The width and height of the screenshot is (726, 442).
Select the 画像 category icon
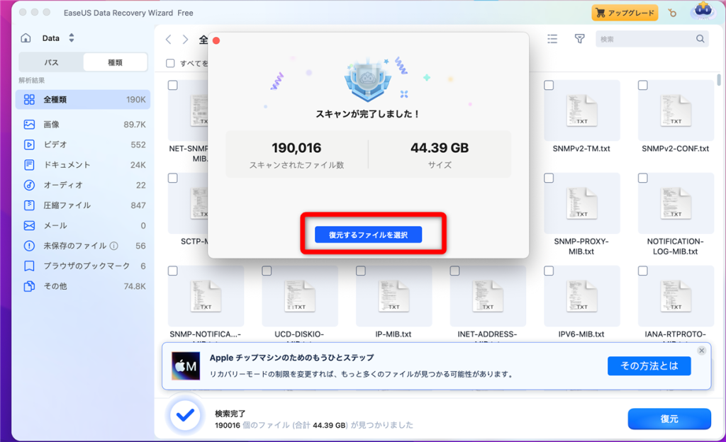click(x=29, y=125)
